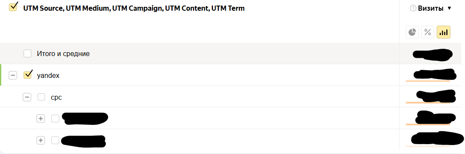Select the yandex row label

click(x=48, y=76)
